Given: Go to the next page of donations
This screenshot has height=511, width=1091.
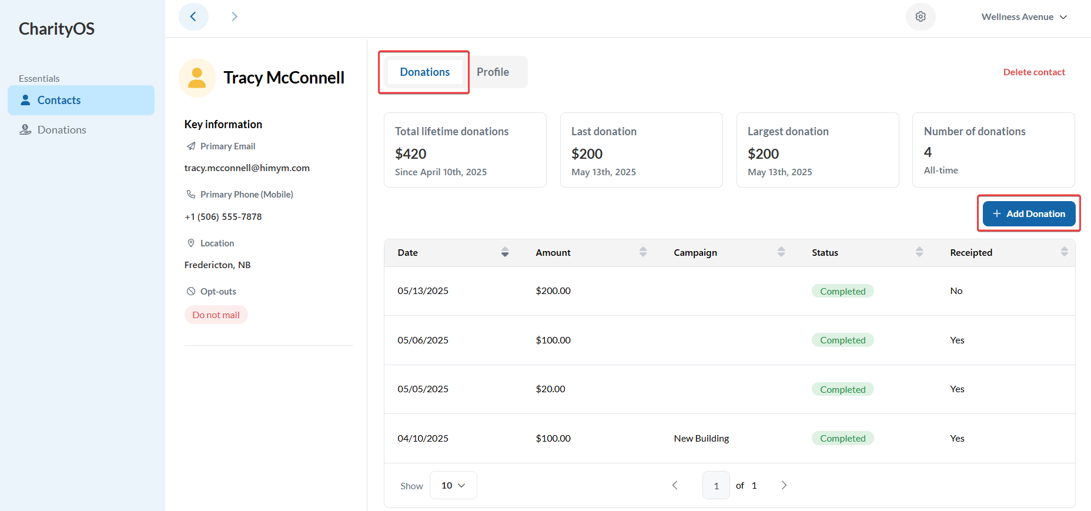Looking at the screenshot, I should [x=784, y=485].
